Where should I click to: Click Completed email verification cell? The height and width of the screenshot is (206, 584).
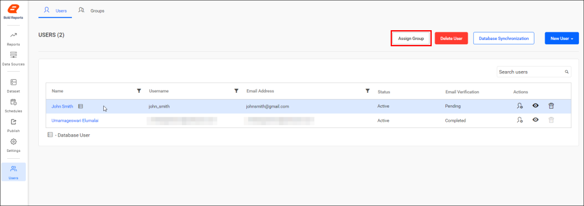456,121
